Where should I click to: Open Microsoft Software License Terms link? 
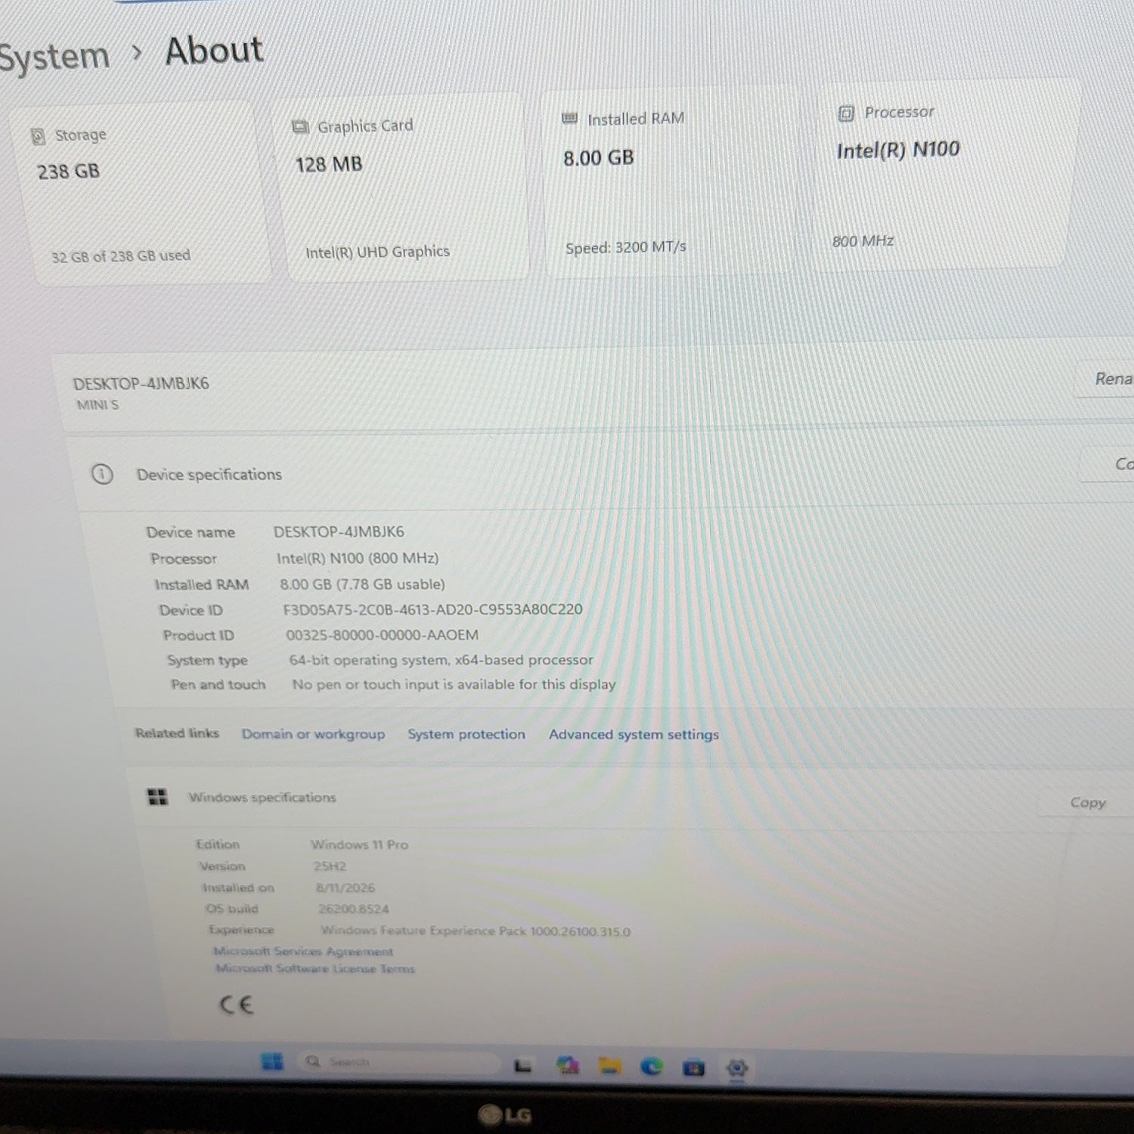315,968
